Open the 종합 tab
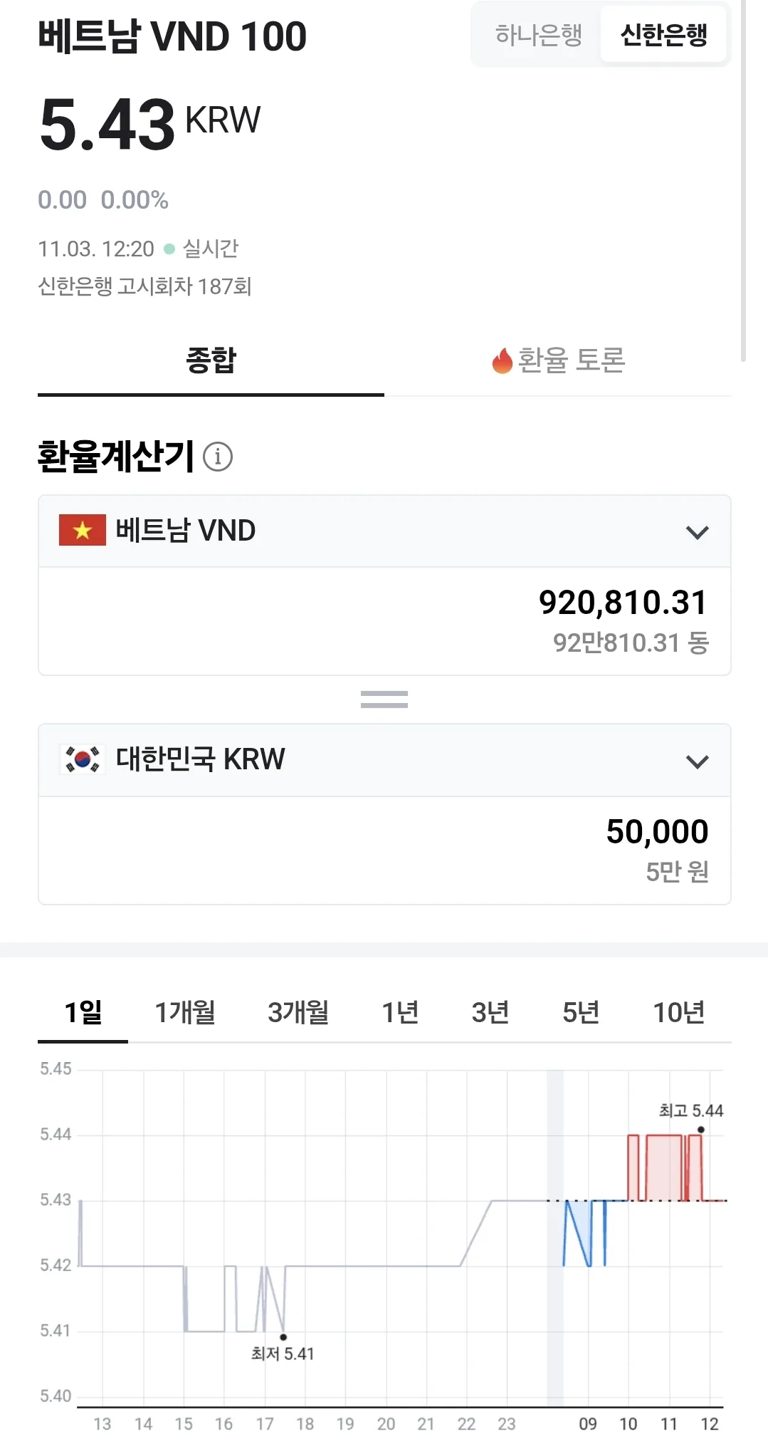 point(211,360)
